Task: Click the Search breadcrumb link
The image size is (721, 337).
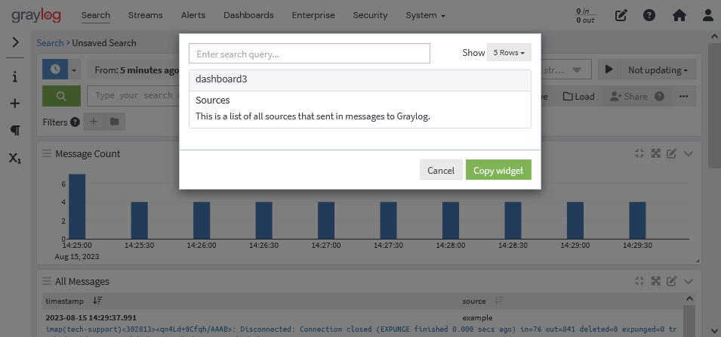Action: pyautogui.click(x=50, y=43)
